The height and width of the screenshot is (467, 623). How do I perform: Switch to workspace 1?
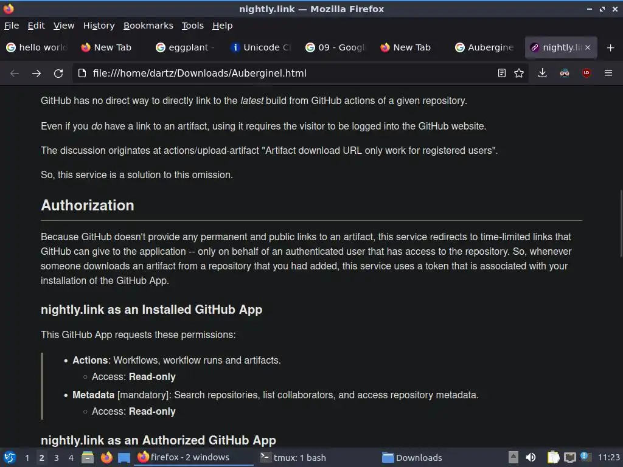pyautogui.click(x=27, y=458)
